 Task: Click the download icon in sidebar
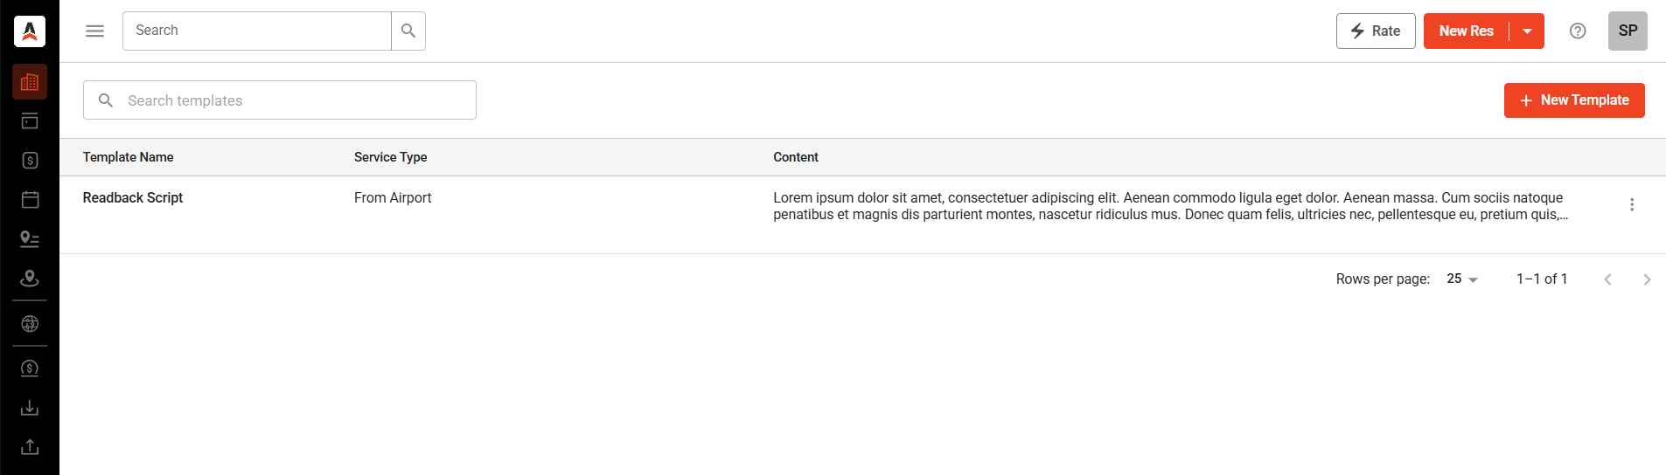tap(30, 408)
